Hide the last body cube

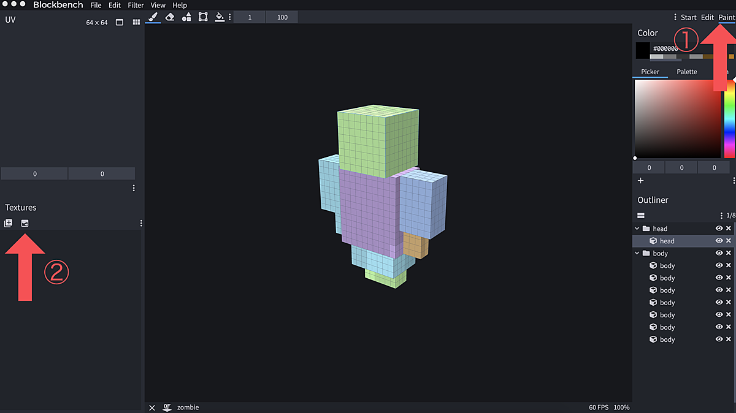[x=719, y=339]
